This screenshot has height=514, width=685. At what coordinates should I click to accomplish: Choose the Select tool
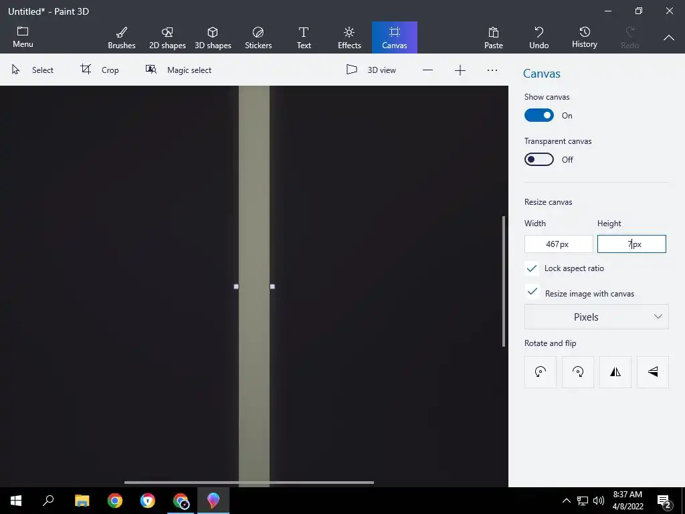pos(33,70)
